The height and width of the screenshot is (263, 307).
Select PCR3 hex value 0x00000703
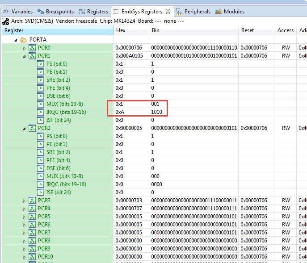129,200
